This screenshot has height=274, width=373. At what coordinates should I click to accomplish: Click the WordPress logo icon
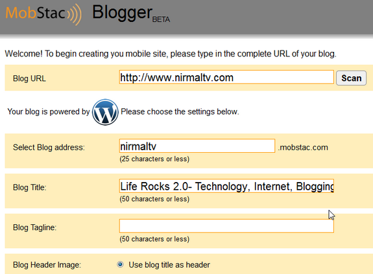105,112
